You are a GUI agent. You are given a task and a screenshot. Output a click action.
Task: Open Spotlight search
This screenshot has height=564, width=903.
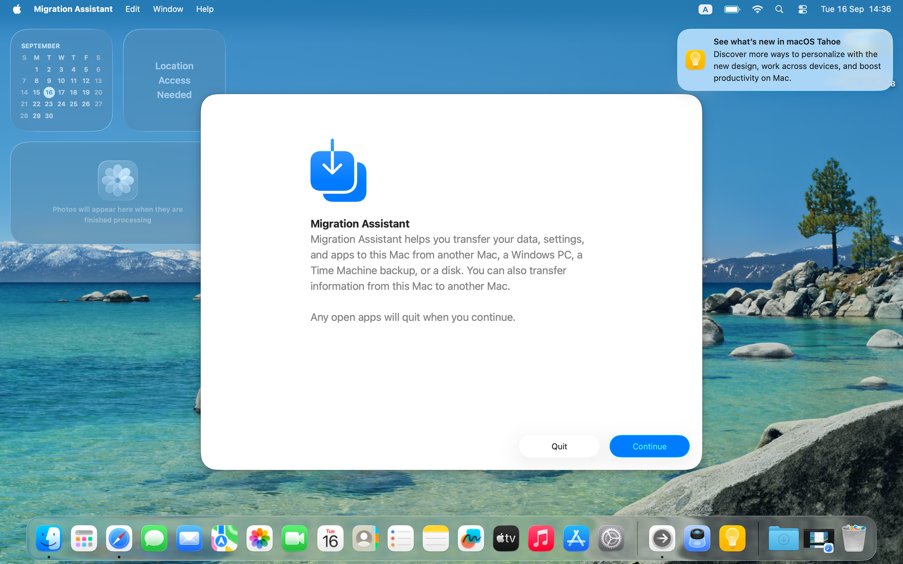tap(779, 9)
